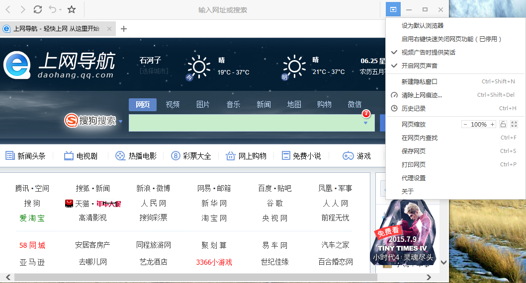Open a new tab with plus icon

(124, 29)
